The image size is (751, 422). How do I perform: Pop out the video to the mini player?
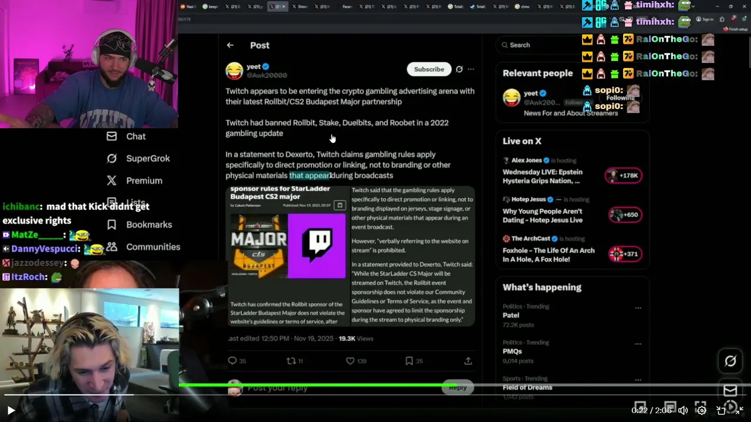point(721,410)
